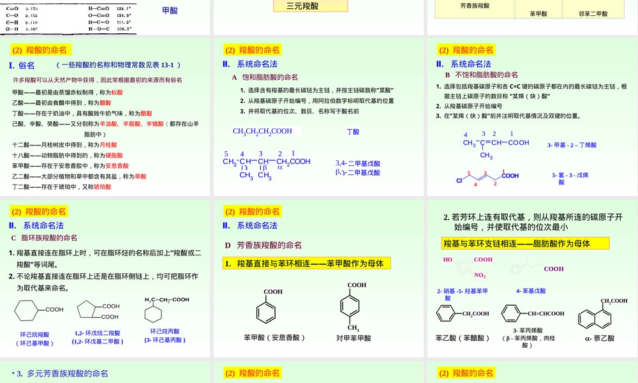Image resolution: width=638 pixels, height=383 pixels.
Task: Click the bond-length table in top-left slide
Action: [x=68, y=18]
